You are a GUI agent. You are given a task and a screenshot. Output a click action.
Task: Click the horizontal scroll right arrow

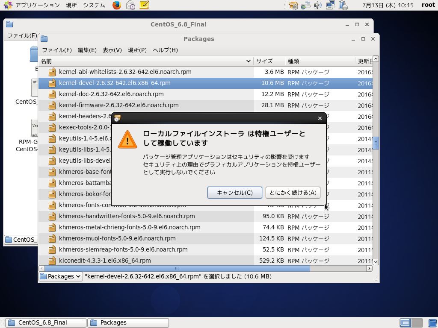(x=369, y=268)
